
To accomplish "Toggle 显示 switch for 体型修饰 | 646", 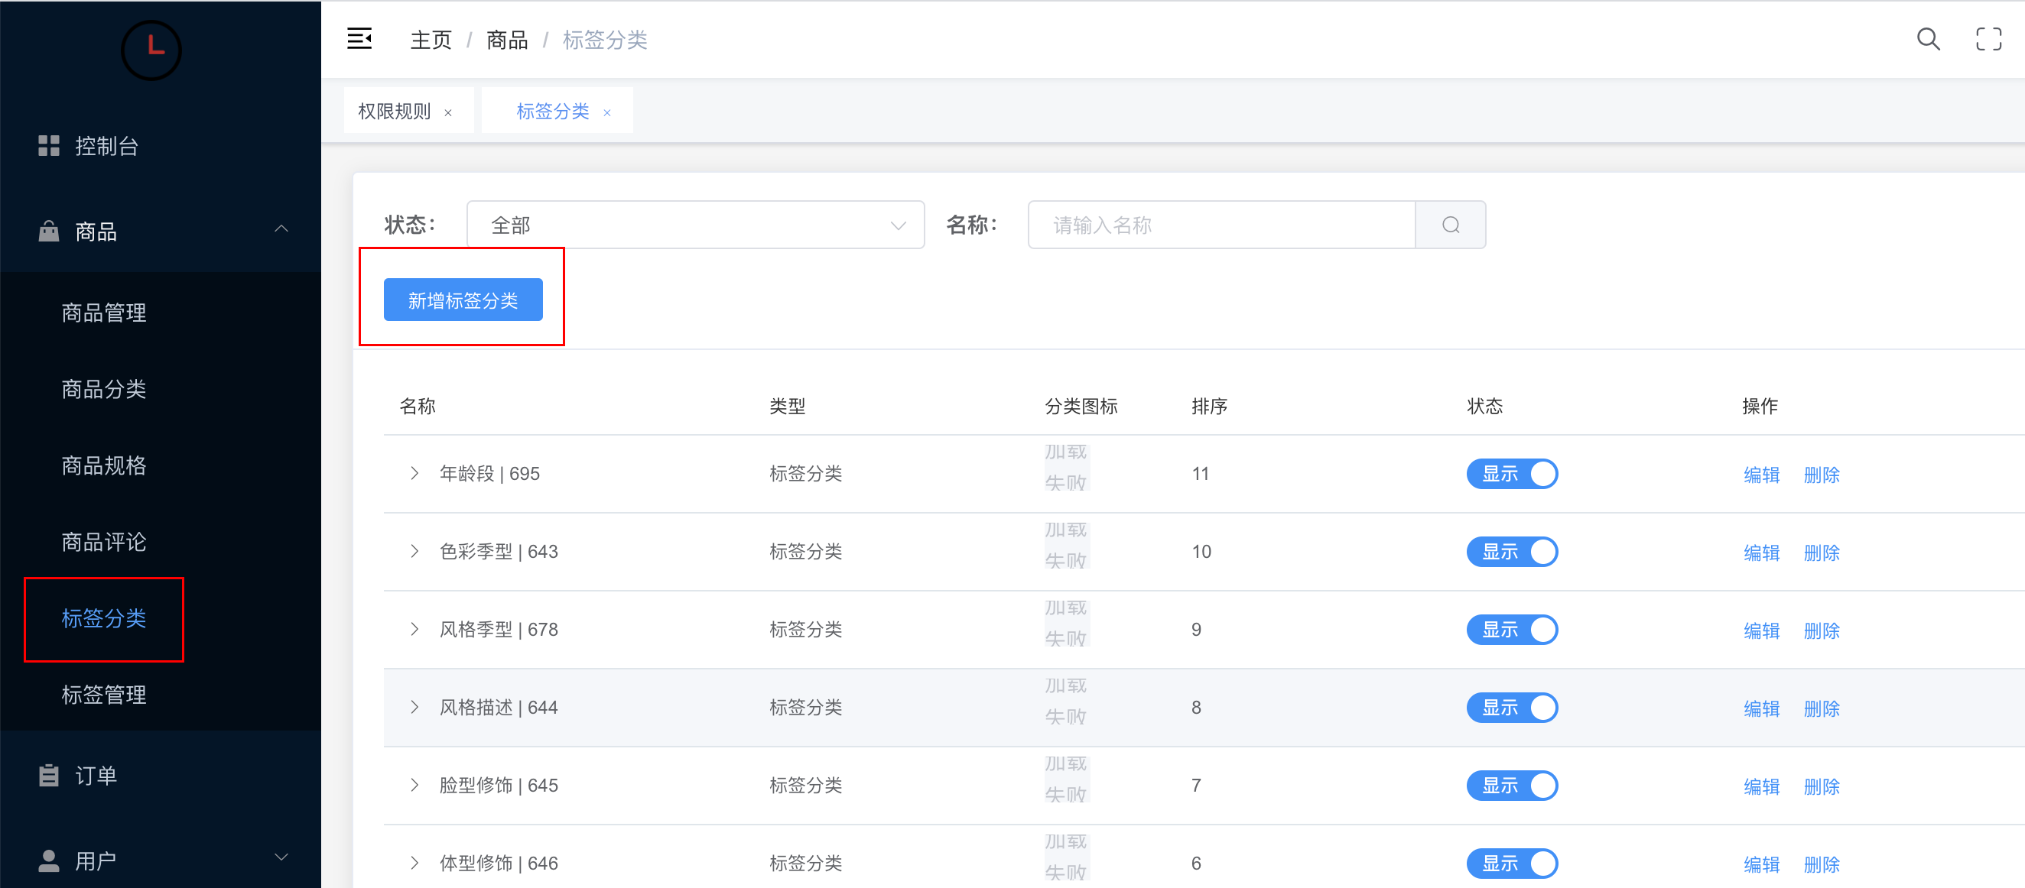I will [x=1512, y=863].
